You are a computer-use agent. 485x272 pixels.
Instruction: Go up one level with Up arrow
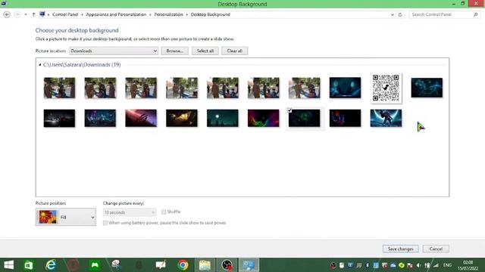point(33,14)
